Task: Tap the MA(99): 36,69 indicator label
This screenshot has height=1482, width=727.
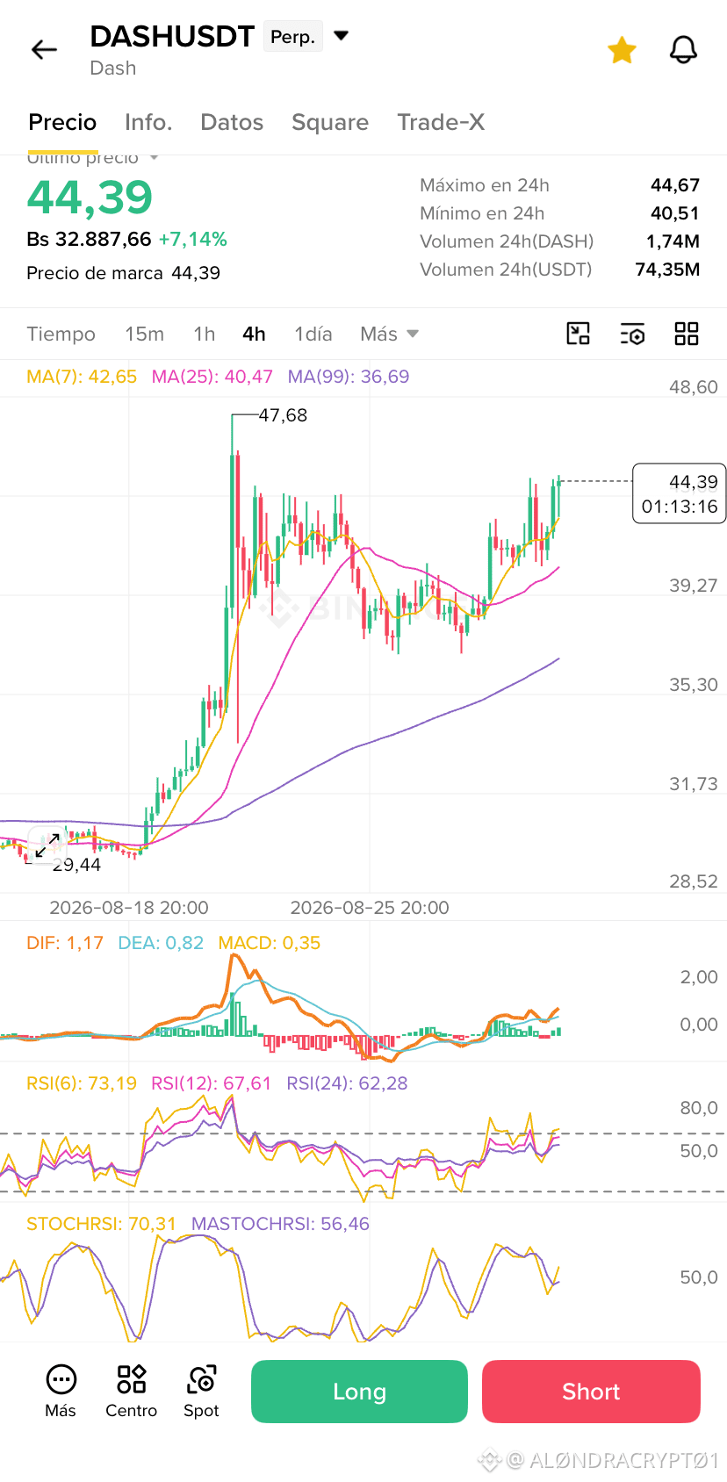Action: pyautogui.click(x=349, y=377)
